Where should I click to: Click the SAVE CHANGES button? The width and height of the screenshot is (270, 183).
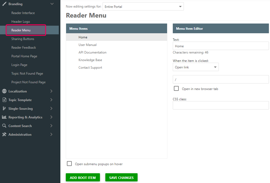tap(121, 177)
